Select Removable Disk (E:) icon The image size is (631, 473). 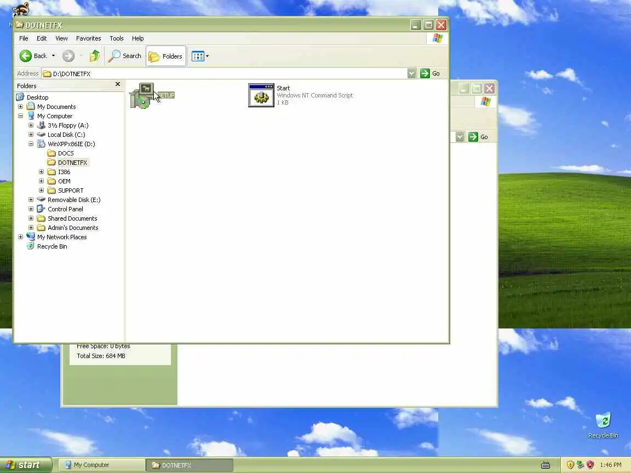coord(41,199)
